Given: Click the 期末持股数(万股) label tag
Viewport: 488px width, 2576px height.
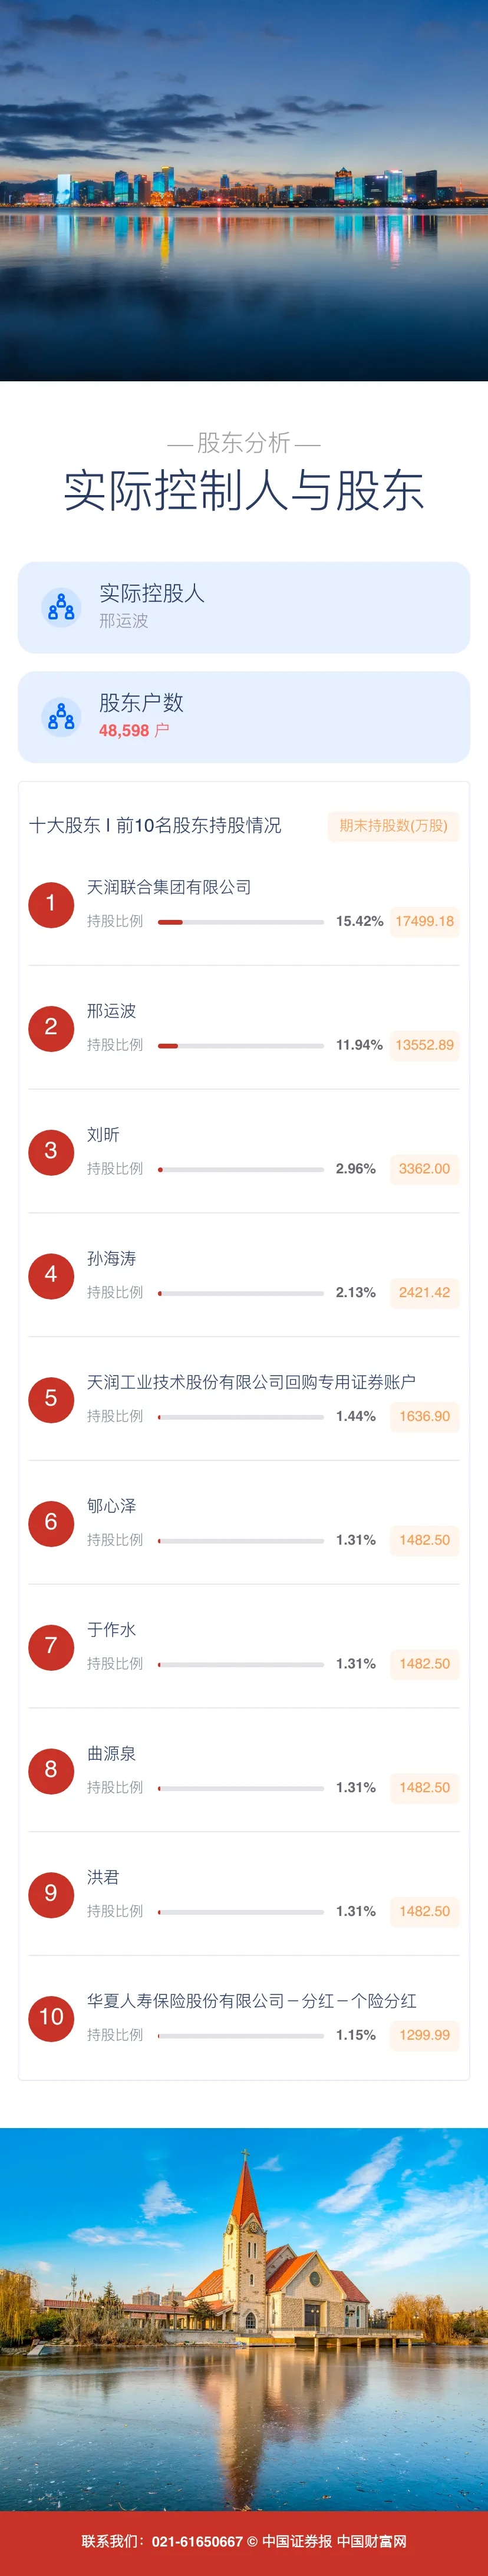Looking at the screenshot, I should (393, 826).
